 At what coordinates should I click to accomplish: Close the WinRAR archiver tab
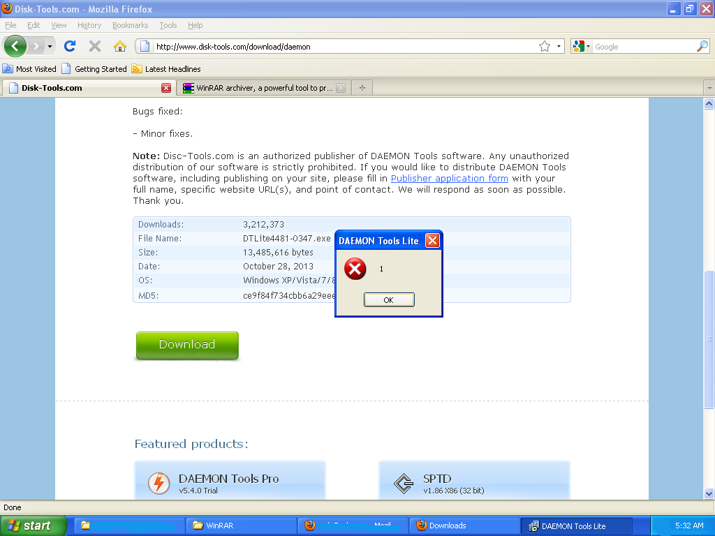pos(341,88)
